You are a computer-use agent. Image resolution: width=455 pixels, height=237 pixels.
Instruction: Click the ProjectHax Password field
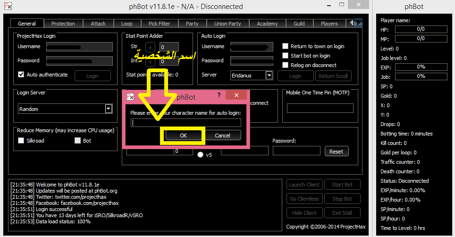coord(79,61)
